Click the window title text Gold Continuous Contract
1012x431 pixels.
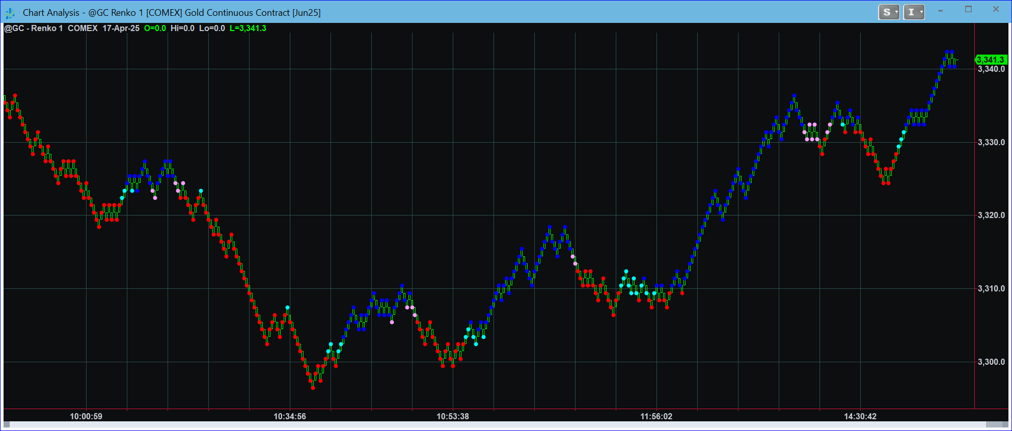(x=237, y=13)
